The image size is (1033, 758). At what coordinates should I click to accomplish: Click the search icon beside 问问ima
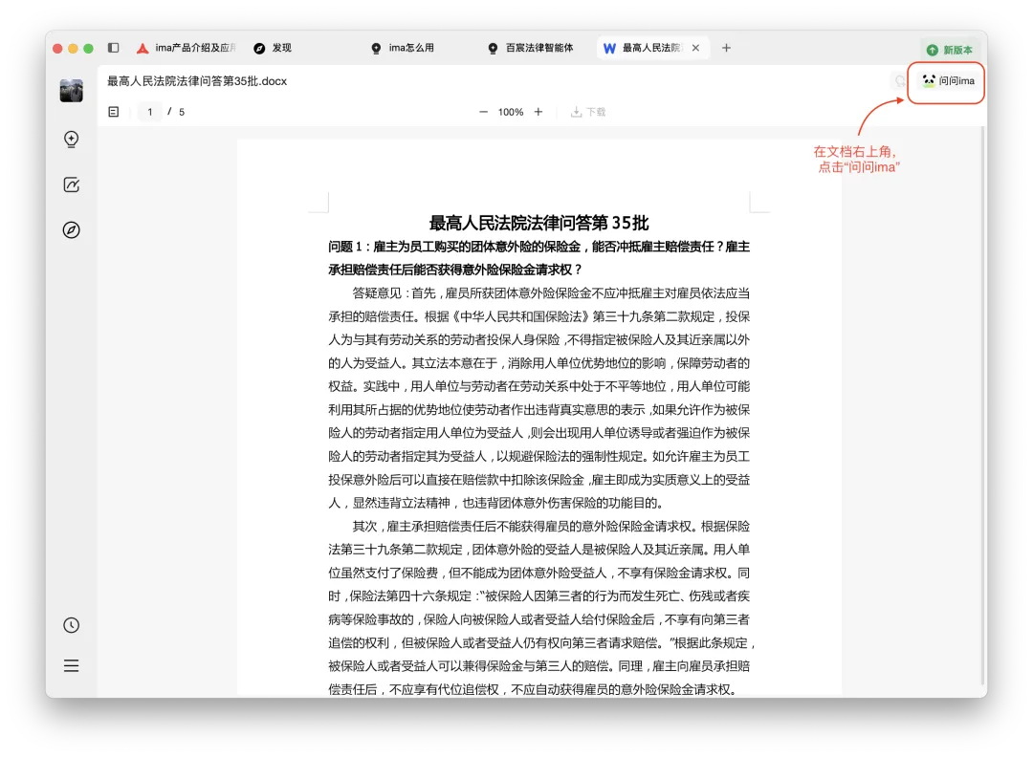coord(899,81)
